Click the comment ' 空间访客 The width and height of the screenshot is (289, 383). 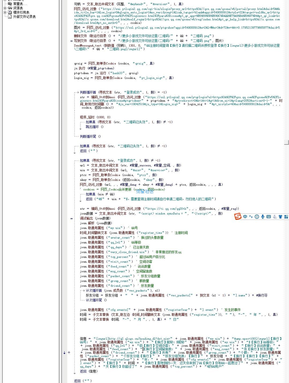click(144, 262)
